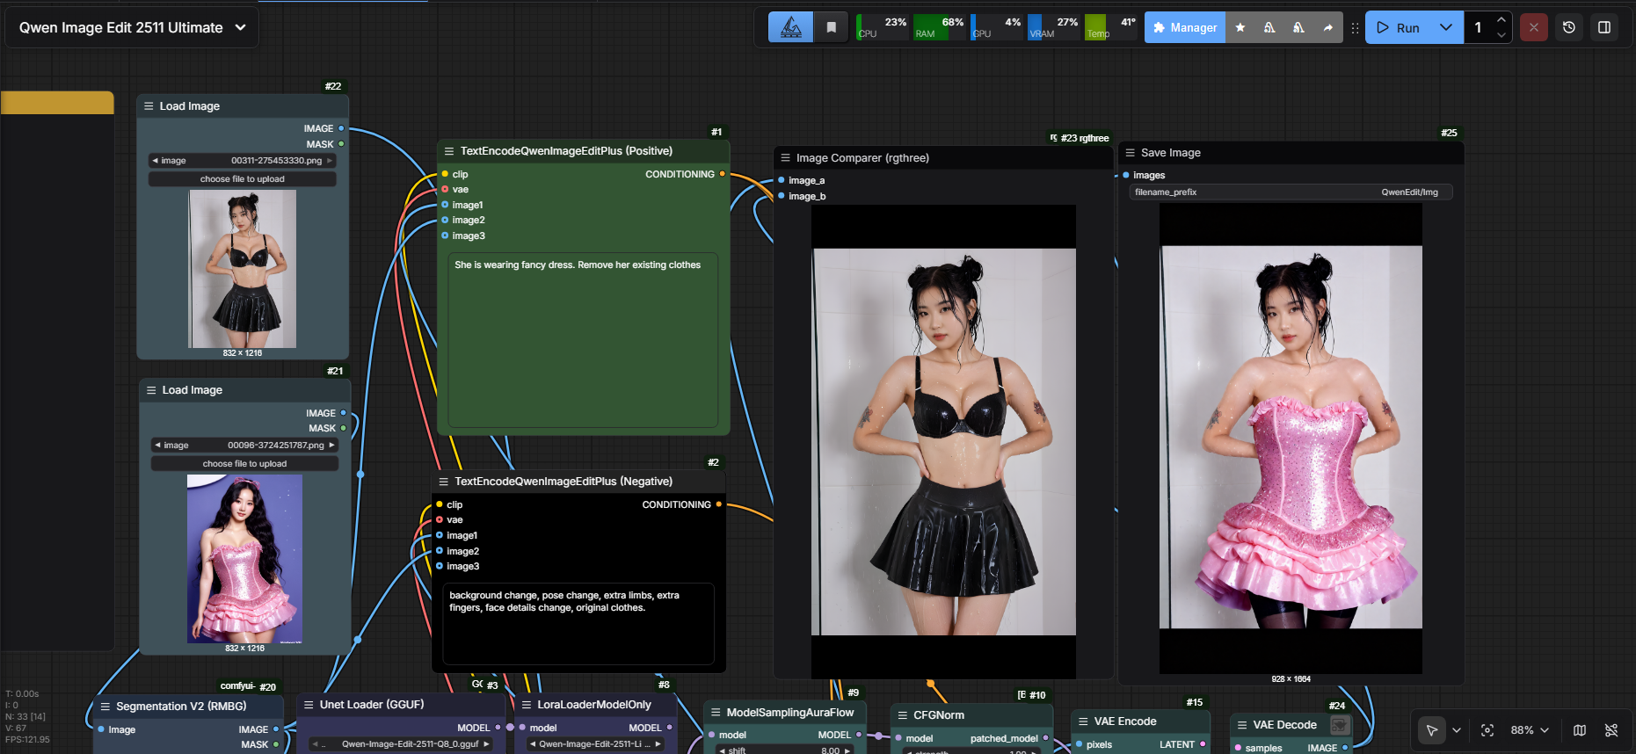Image resolution: width=1636 pixels, height=754 pixels.
Task: Click choose file to upload in node #21
Action: [244, 463]
